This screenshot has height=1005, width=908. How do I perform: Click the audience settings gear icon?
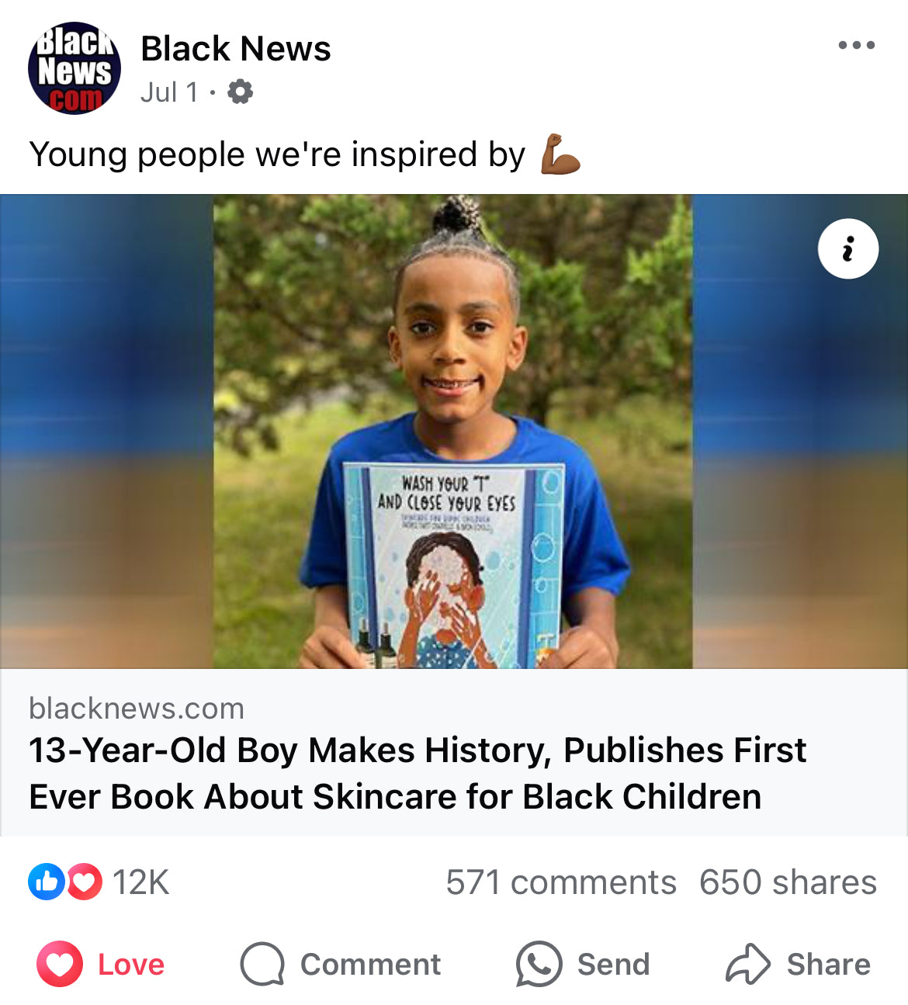240,92
